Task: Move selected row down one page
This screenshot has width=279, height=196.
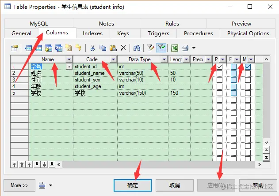Action: [x=44, y=165]
